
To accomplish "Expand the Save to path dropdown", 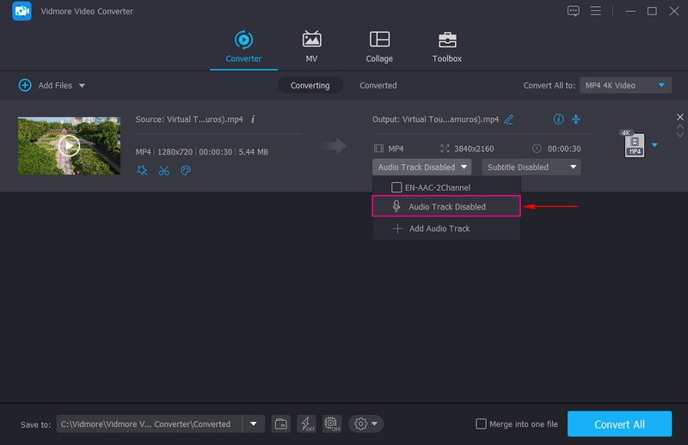I will (x=253, y=424).
